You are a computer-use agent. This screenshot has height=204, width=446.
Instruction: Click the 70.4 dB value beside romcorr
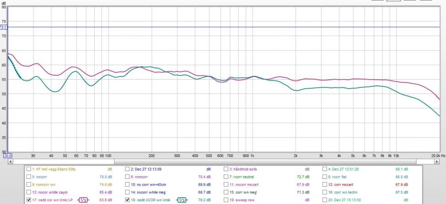pyautogui.click(x=204, y=177)
